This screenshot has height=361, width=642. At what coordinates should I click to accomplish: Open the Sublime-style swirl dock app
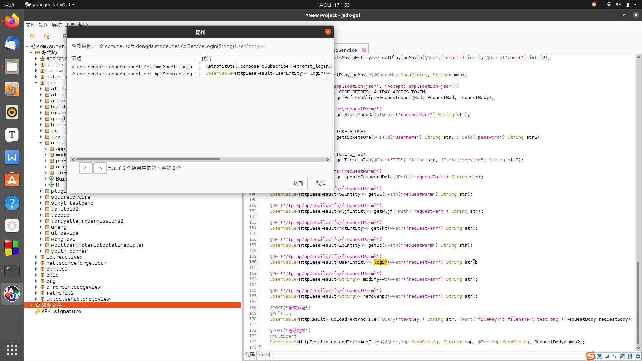click(x=12, y=89)
